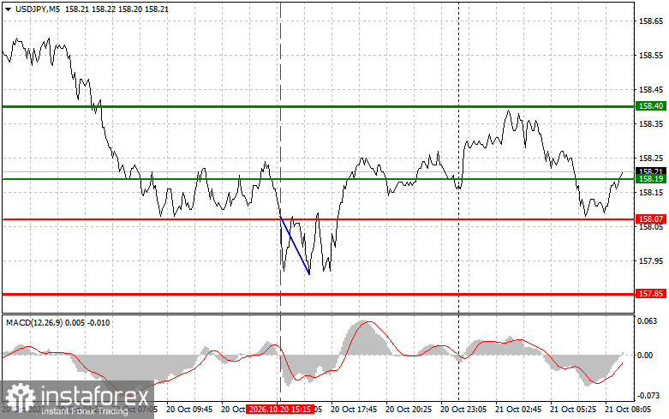Click the 158.35 price axis value
Screen dimensions: 669x419
click(x=651, y=124)
